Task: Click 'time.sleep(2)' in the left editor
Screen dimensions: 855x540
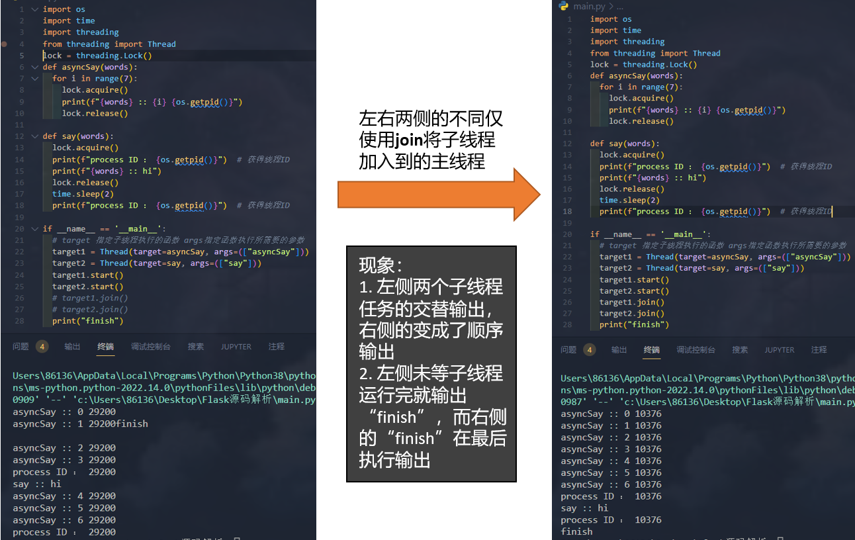Action: coord(83,194)
